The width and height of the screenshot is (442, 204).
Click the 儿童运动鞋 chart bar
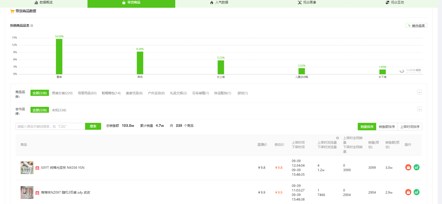pos(302,71)
